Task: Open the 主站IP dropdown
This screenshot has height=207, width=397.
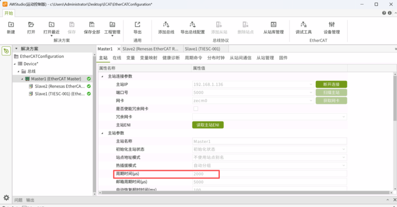Action: [x=311, y=84]
